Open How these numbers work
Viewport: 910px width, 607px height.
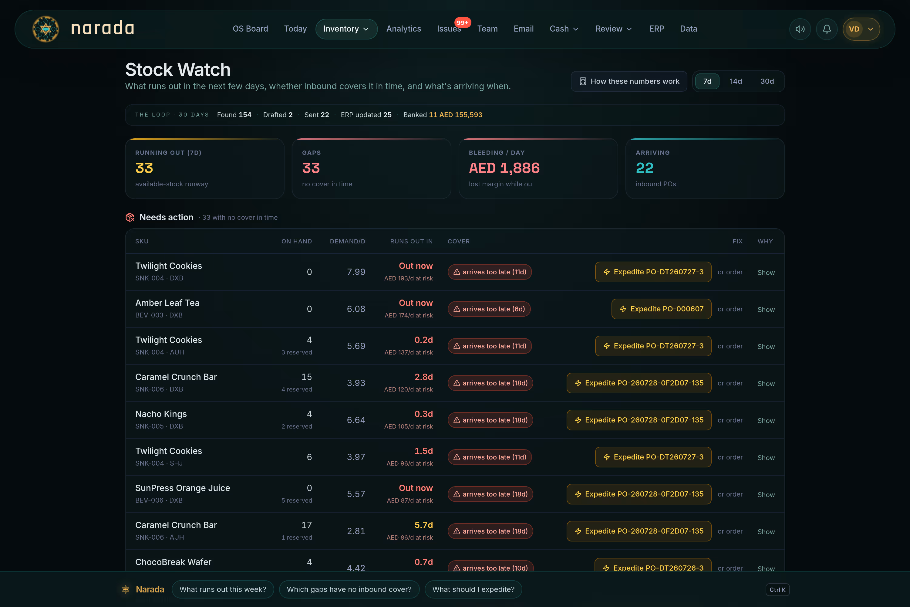629,81
